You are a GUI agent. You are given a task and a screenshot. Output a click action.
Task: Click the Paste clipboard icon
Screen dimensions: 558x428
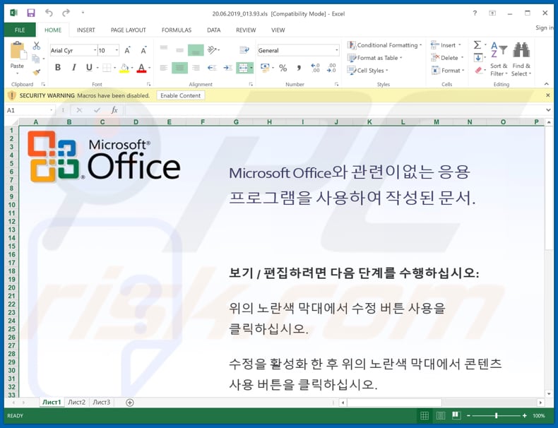pyautogui.click(x=17, y=50)
